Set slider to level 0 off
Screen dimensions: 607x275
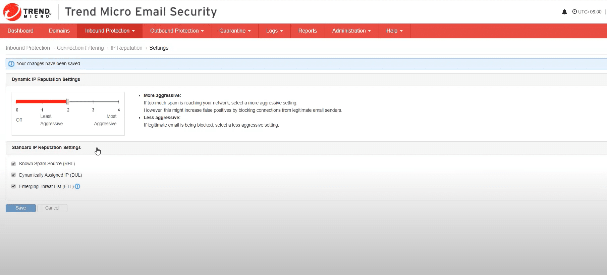(17, 102)
